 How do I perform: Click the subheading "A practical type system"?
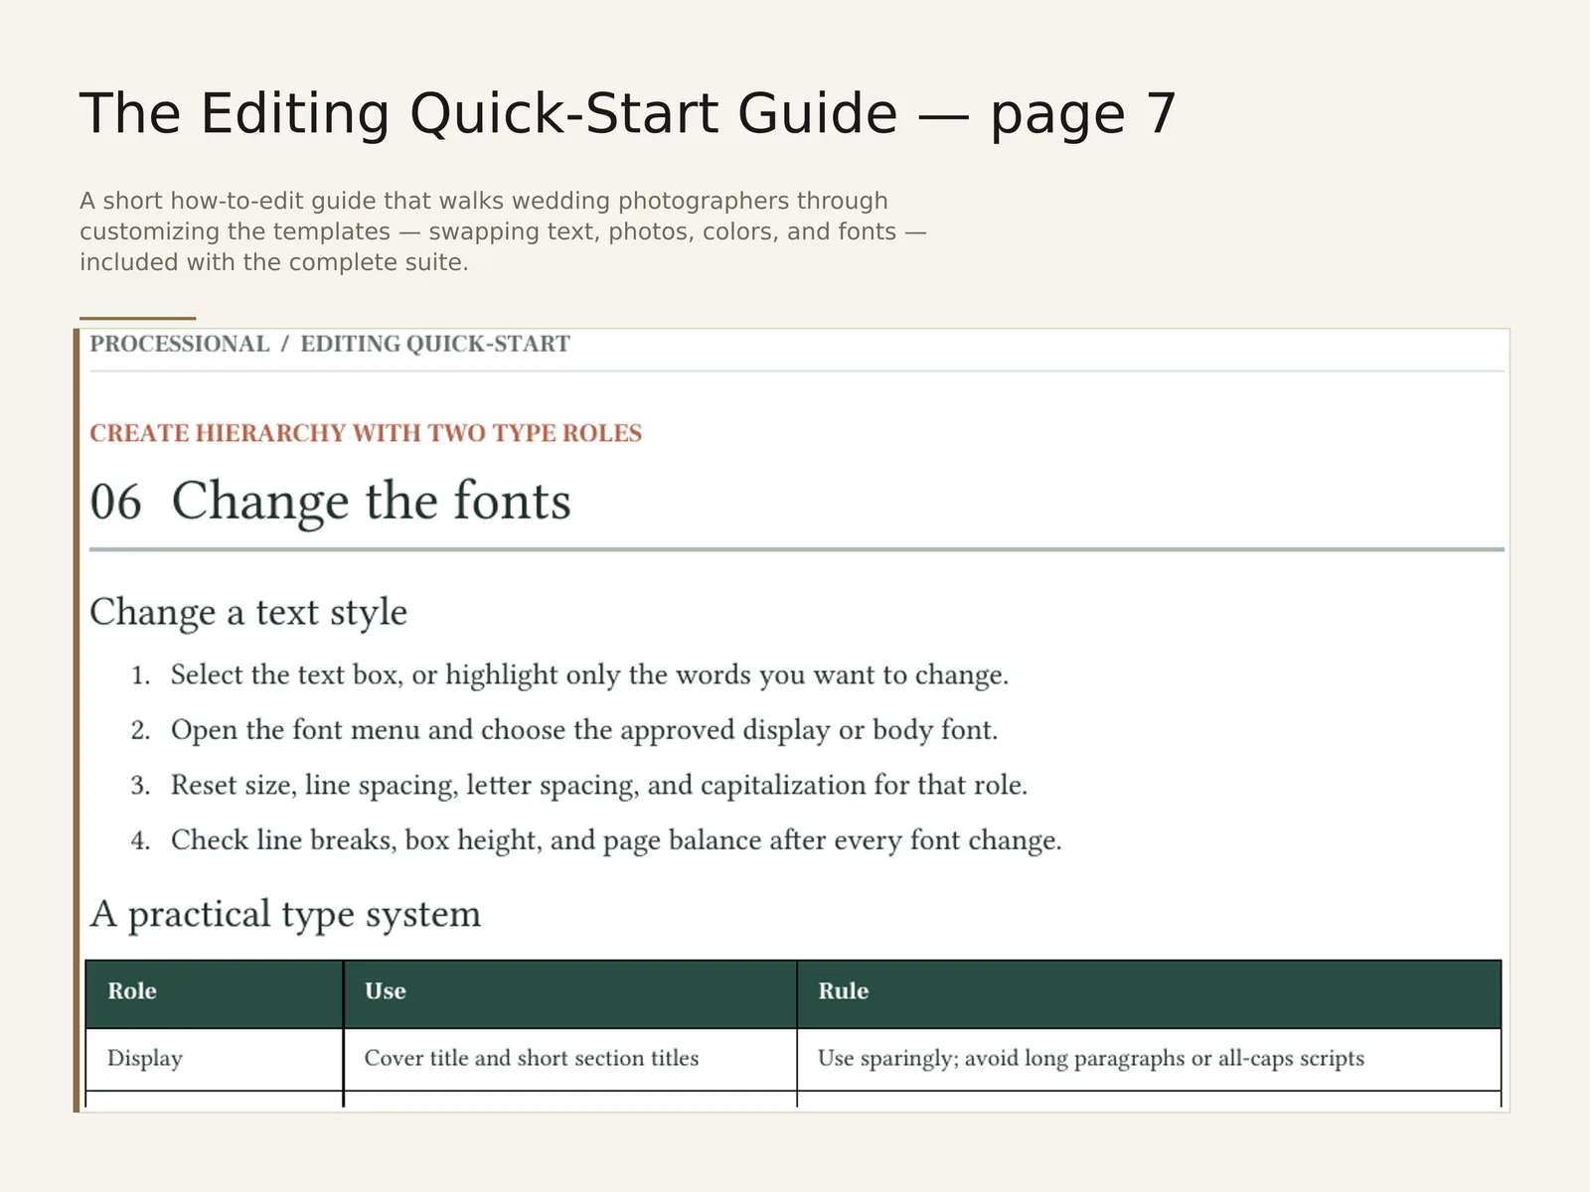pyautogui.click(x=285, y=914)
